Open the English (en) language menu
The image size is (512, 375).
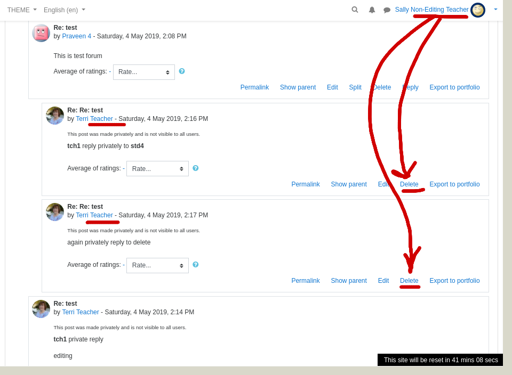65,10
